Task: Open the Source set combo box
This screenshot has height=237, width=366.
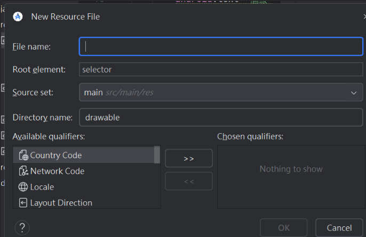Action: point(213,93)
